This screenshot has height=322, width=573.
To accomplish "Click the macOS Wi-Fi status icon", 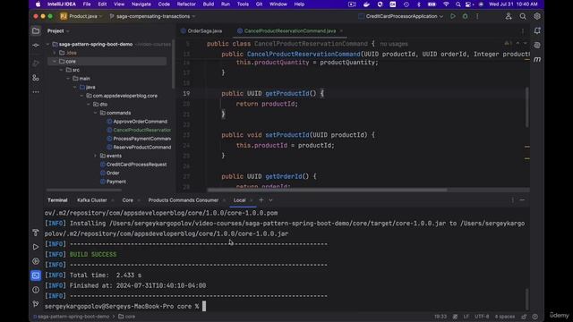I will [446, 4].
